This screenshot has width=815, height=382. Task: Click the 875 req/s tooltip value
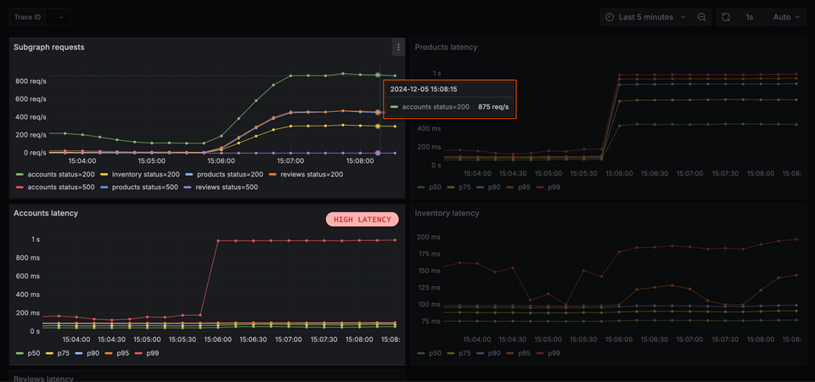pyautogui.click(x=493, y=107)
